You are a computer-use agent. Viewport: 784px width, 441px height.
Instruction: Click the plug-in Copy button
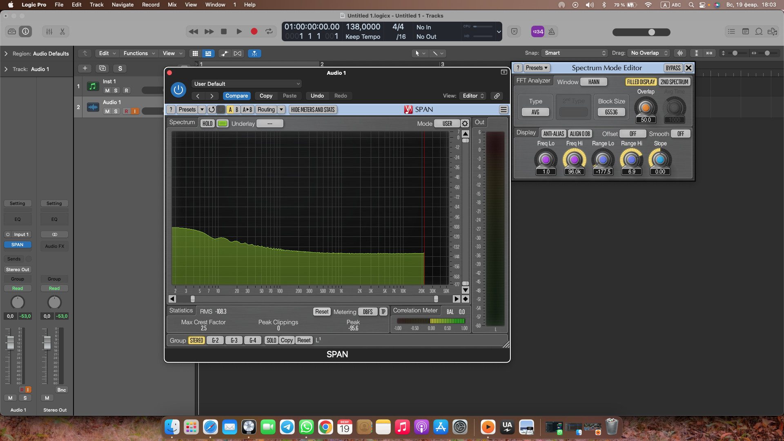[x=266, y=96]
